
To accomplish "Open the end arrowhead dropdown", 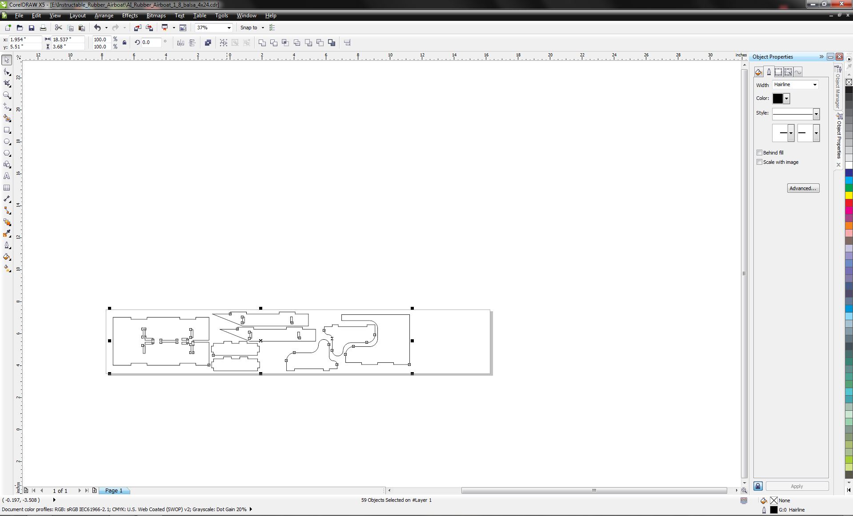I will point(816,133).
